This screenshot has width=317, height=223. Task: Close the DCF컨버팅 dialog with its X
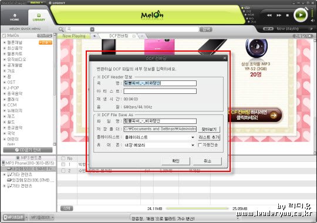tap(225, 58)
